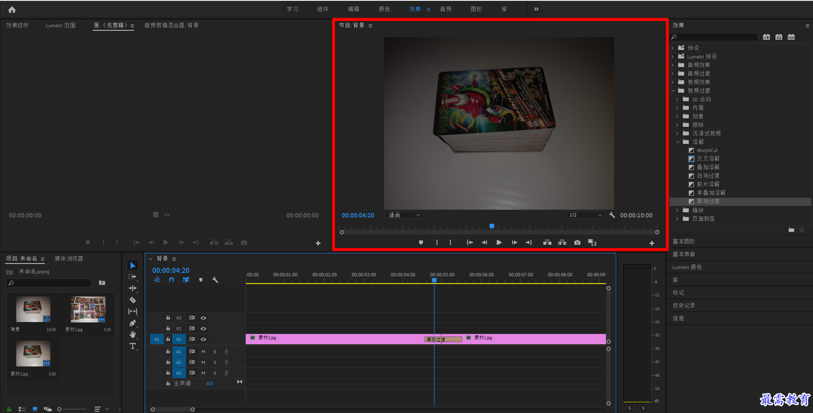Filter Accelerated Effects in Effects panel
The width and height of the screenshot is (813, 413).
tap(766, 37)
